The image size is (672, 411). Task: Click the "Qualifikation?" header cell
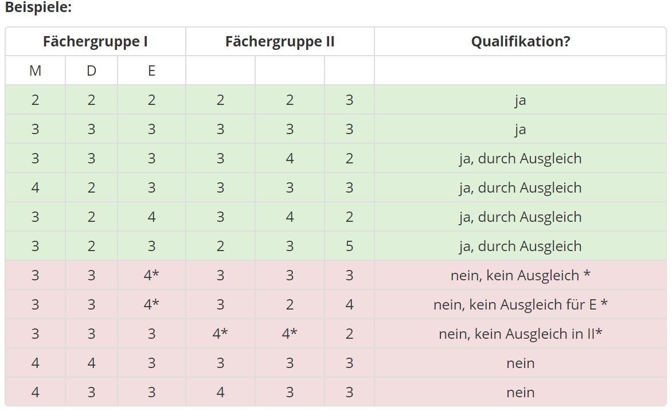coord(520,42)
